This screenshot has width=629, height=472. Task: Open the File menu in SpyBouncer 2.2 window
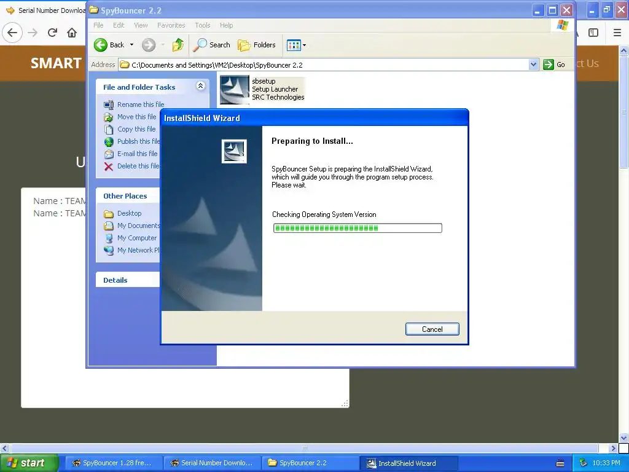coord(98,25)
